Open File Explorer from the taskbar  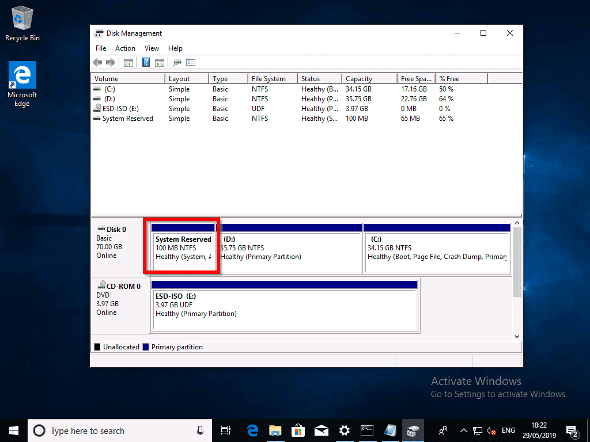[x=275, y=430]
